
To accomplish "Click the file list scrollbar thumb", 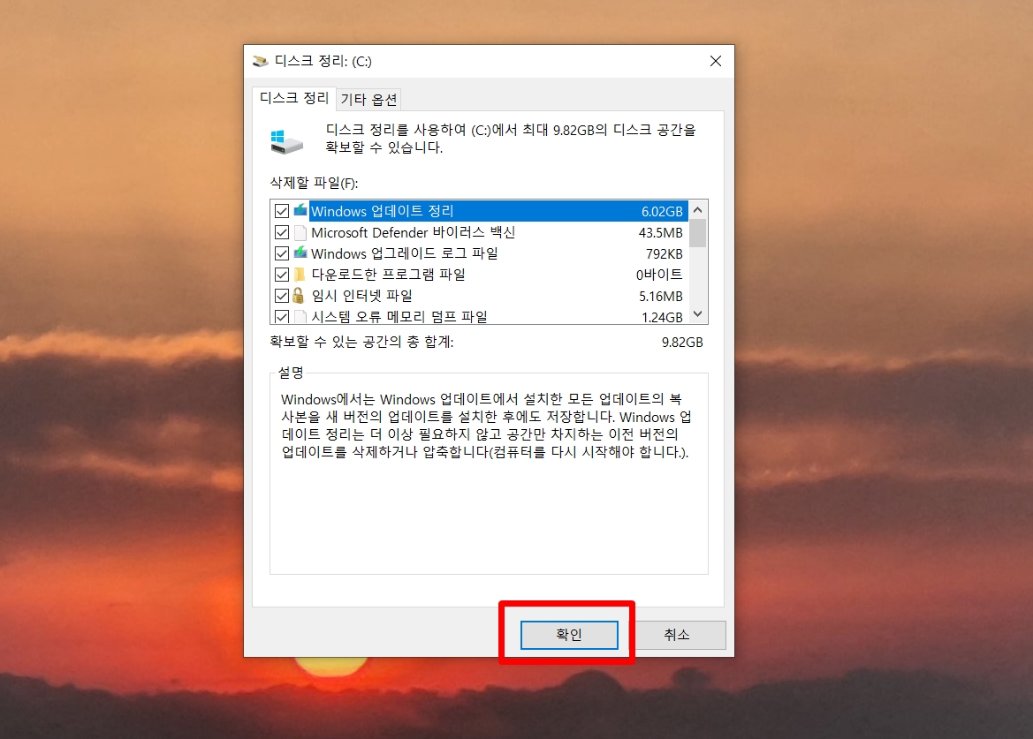I will pyautogui.click(x=698, y=233).
